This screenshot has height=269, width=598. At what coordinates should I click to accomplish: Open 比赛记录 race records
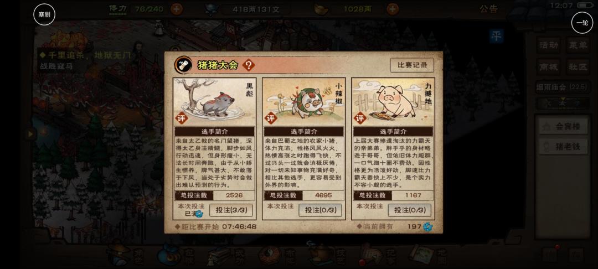click(412, 65)
